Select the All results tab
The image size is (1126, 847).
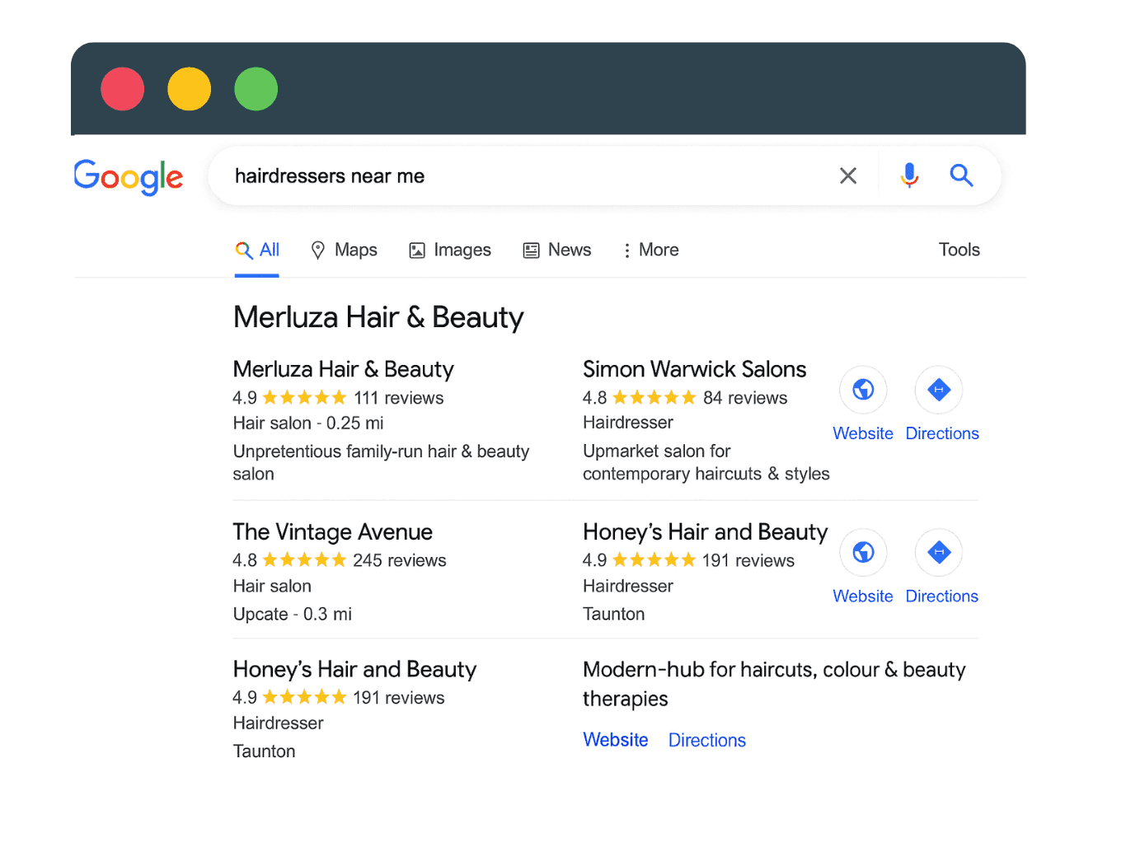(257, 250)
